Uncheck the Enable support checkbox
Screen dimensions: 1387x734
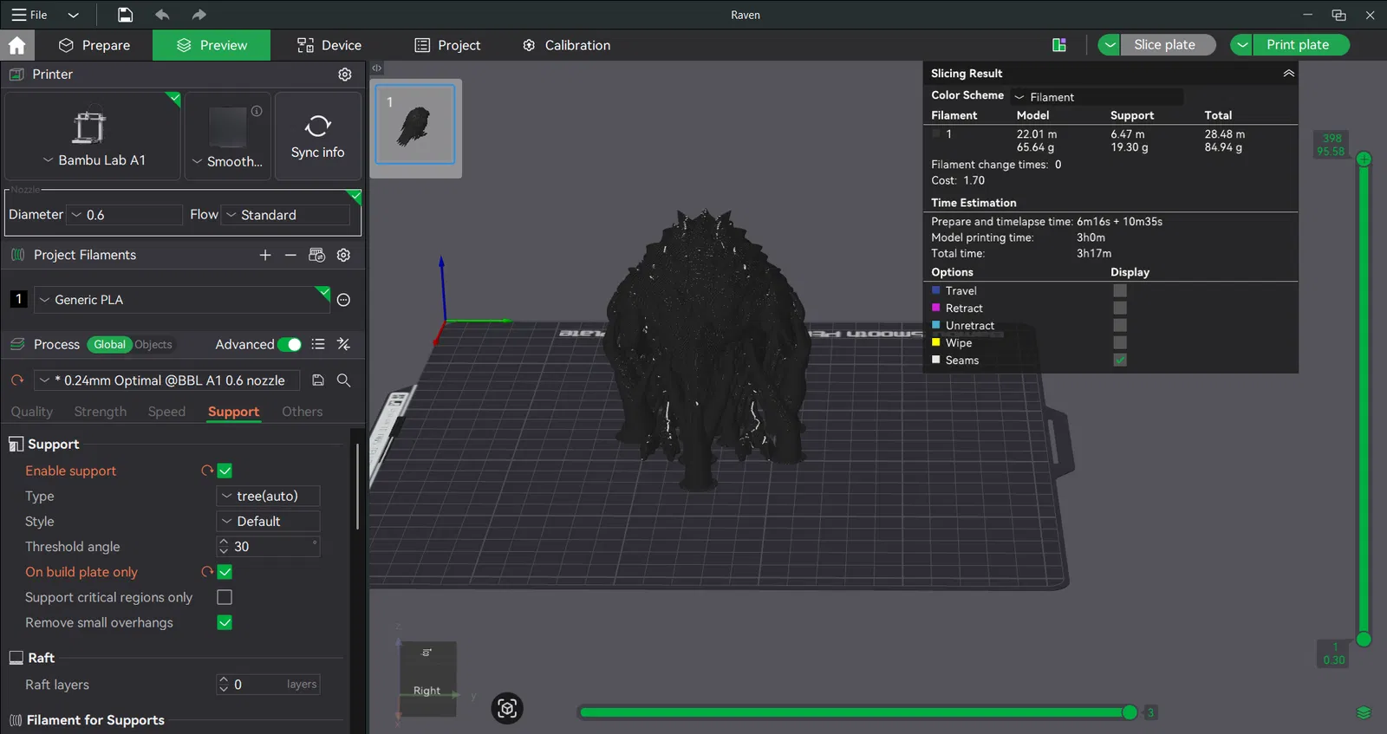tap(225, 471)
